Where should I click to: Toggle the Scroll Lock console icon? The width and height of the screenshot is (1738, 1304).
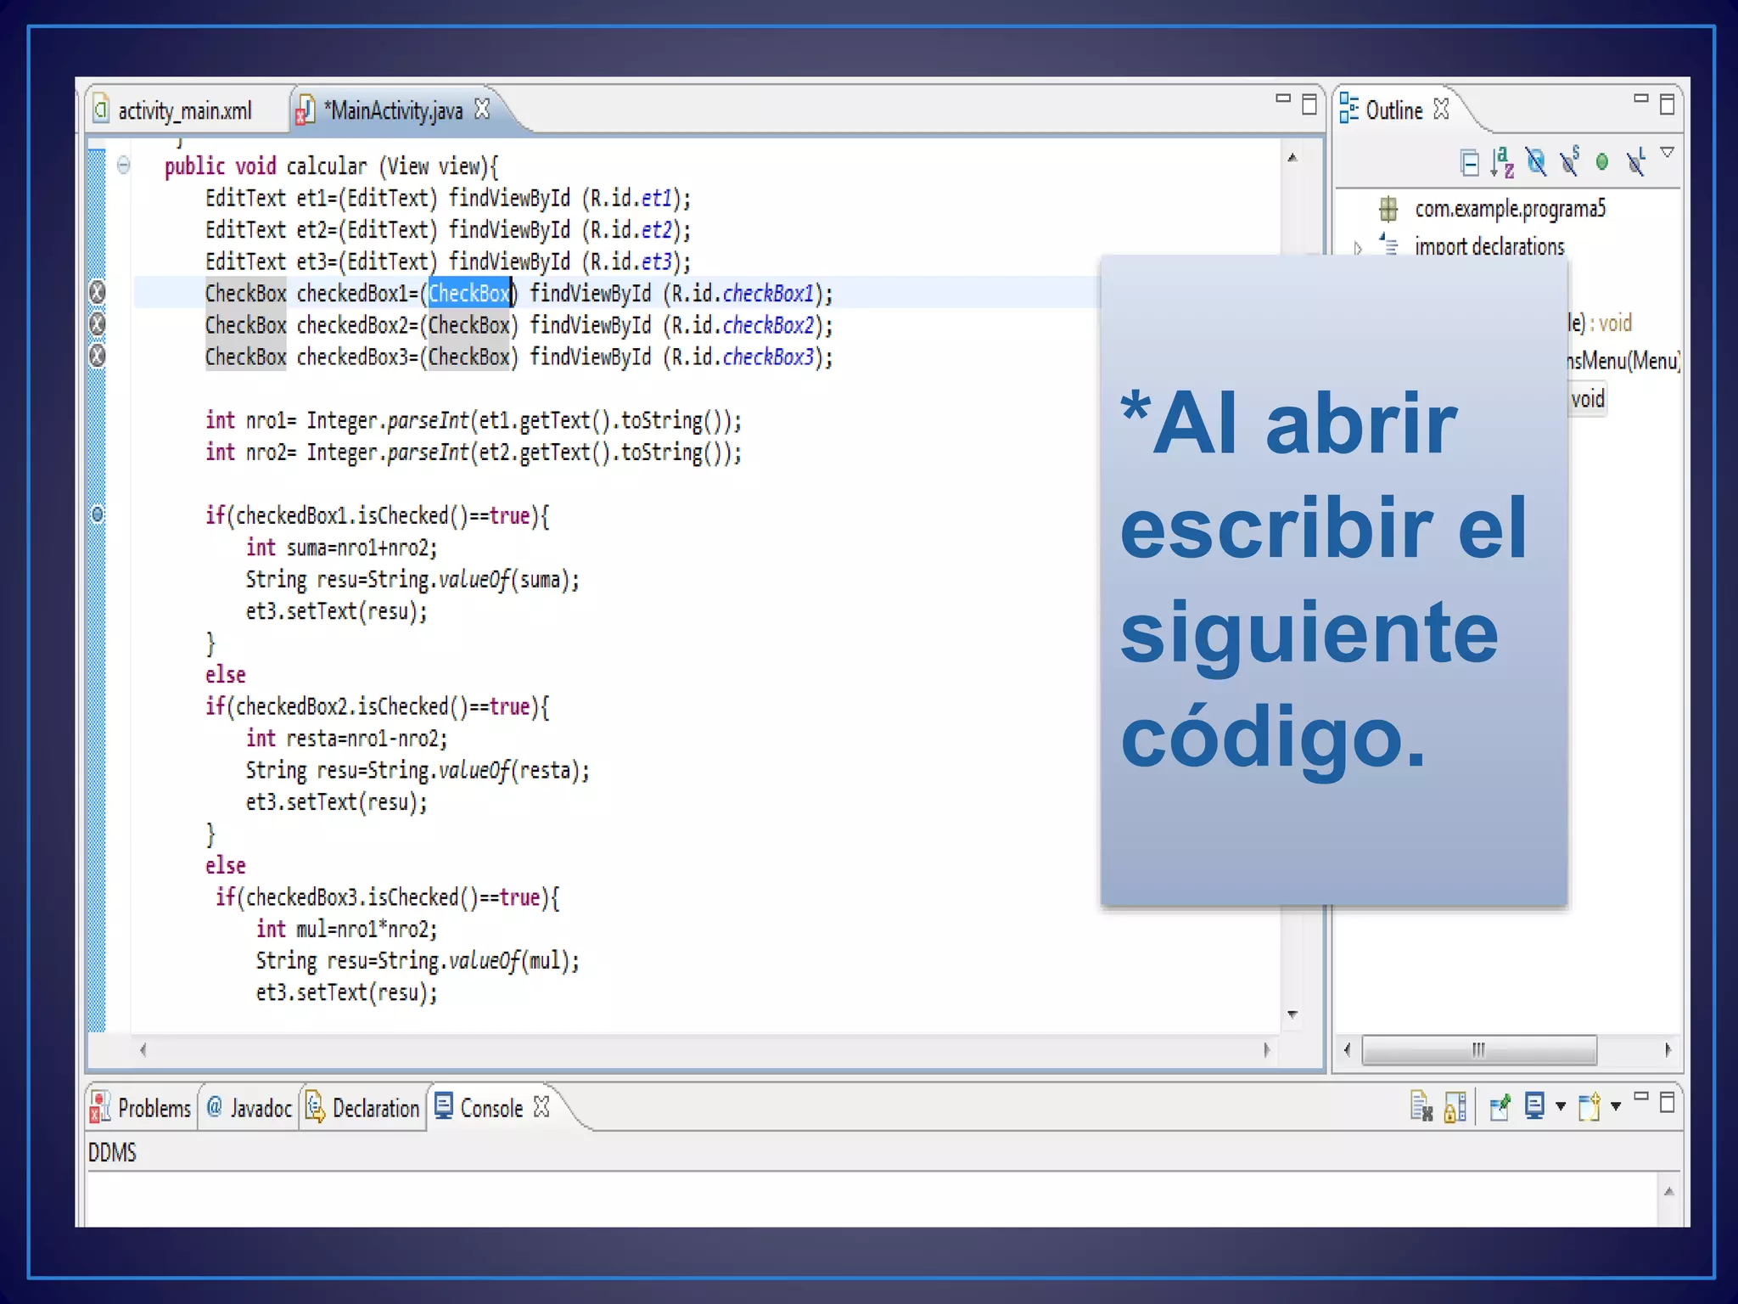click(1455, 1106)
